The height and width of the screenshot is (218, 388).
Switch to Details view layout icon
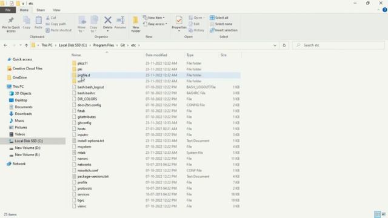pyautogui.click(x=377, y=214)
